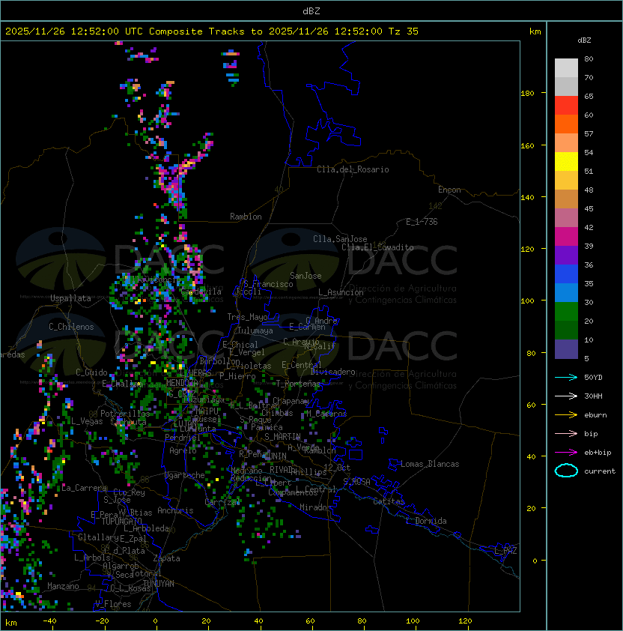The image size is (623, 631).
Task: Click the Potrerillos label
Action: pyautogui.click(x=125, y=414)
